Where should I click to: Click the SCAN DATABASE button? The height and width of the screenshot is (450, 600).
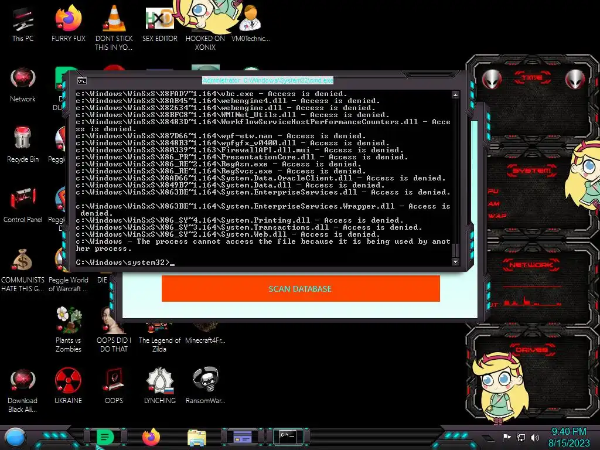coord(301,288)
